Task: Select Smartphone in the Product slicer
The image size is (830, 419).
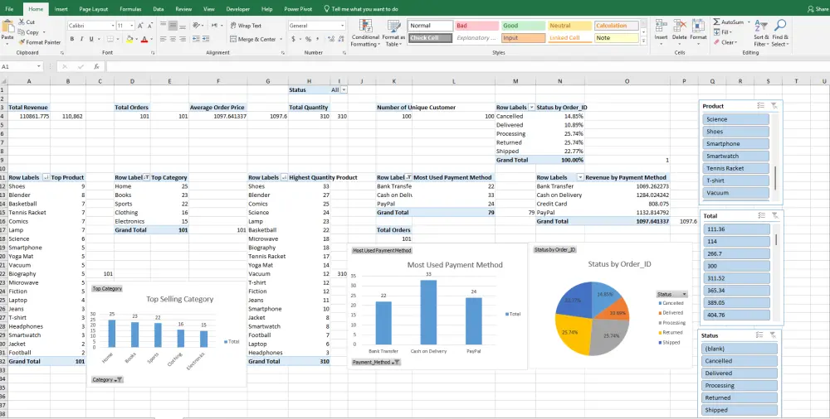Action: [x=735, y=144]
